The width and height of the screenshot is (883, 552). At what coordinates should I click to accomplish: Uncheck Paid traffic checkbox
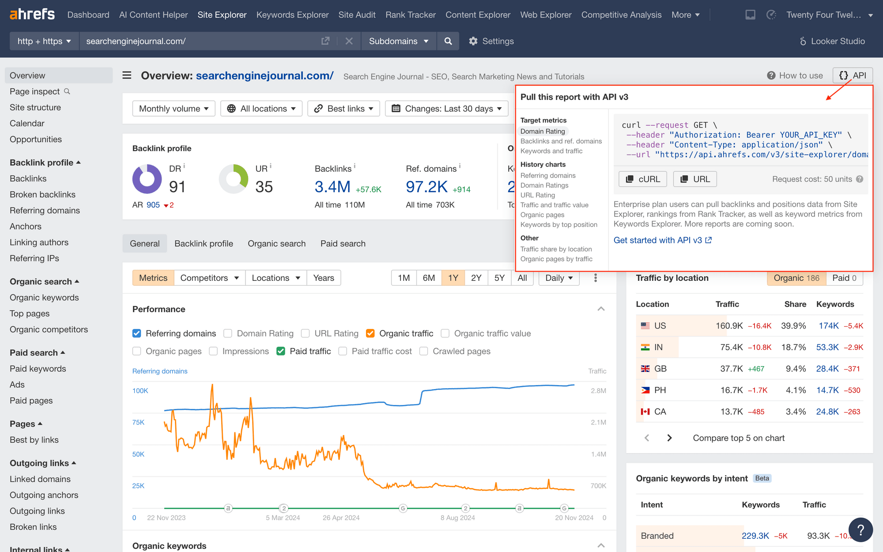click(x=281, y=351)
